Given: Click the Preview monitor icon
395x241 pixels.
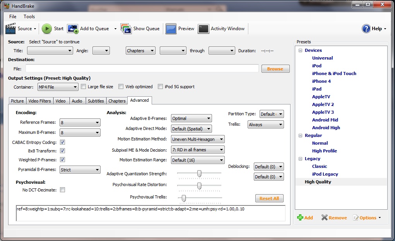Looking at the screenshot, I should pos(171,29).
